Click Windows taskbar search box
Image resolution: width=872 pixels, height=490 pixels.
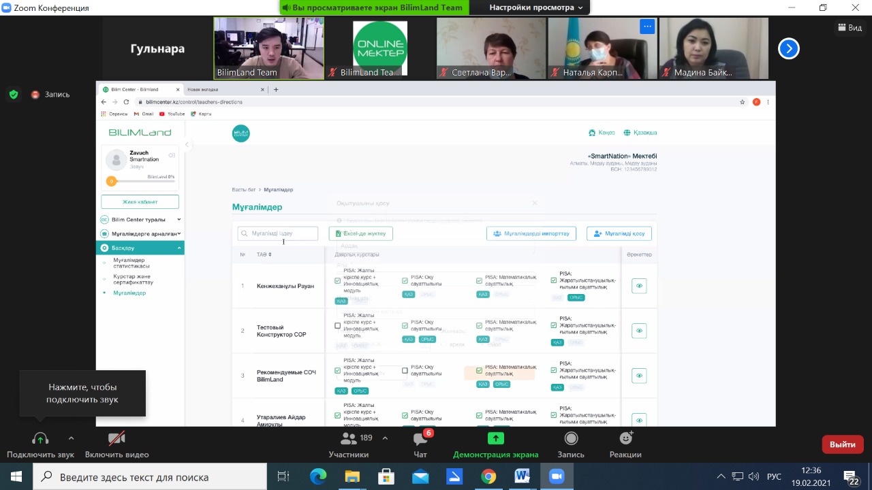150,477
